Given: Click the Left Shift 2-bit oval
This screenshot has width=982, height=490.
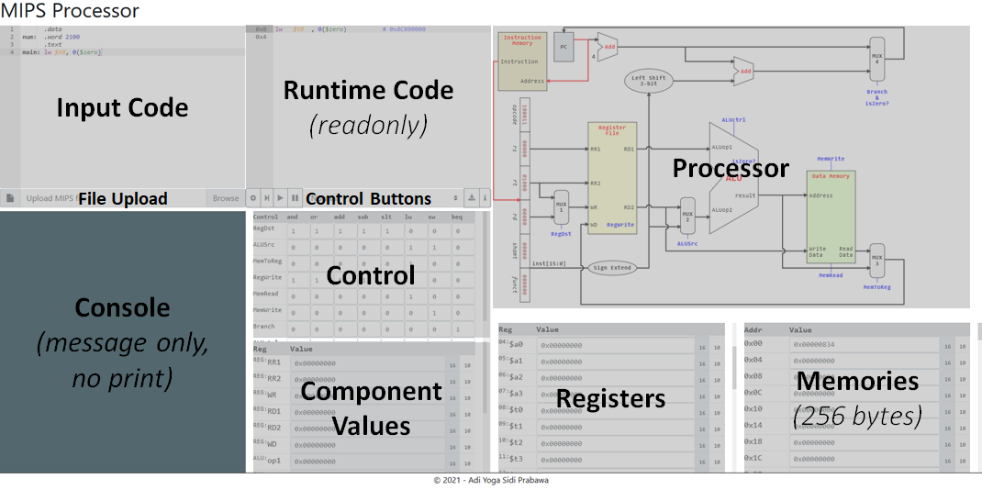Looking at the screenshot, I should [x=648, y=81].
